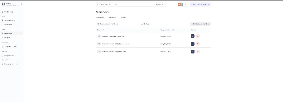This screenshot has width=283, height=102.
Task: Click the date in sunil.karki row
Action: point(166,36)
